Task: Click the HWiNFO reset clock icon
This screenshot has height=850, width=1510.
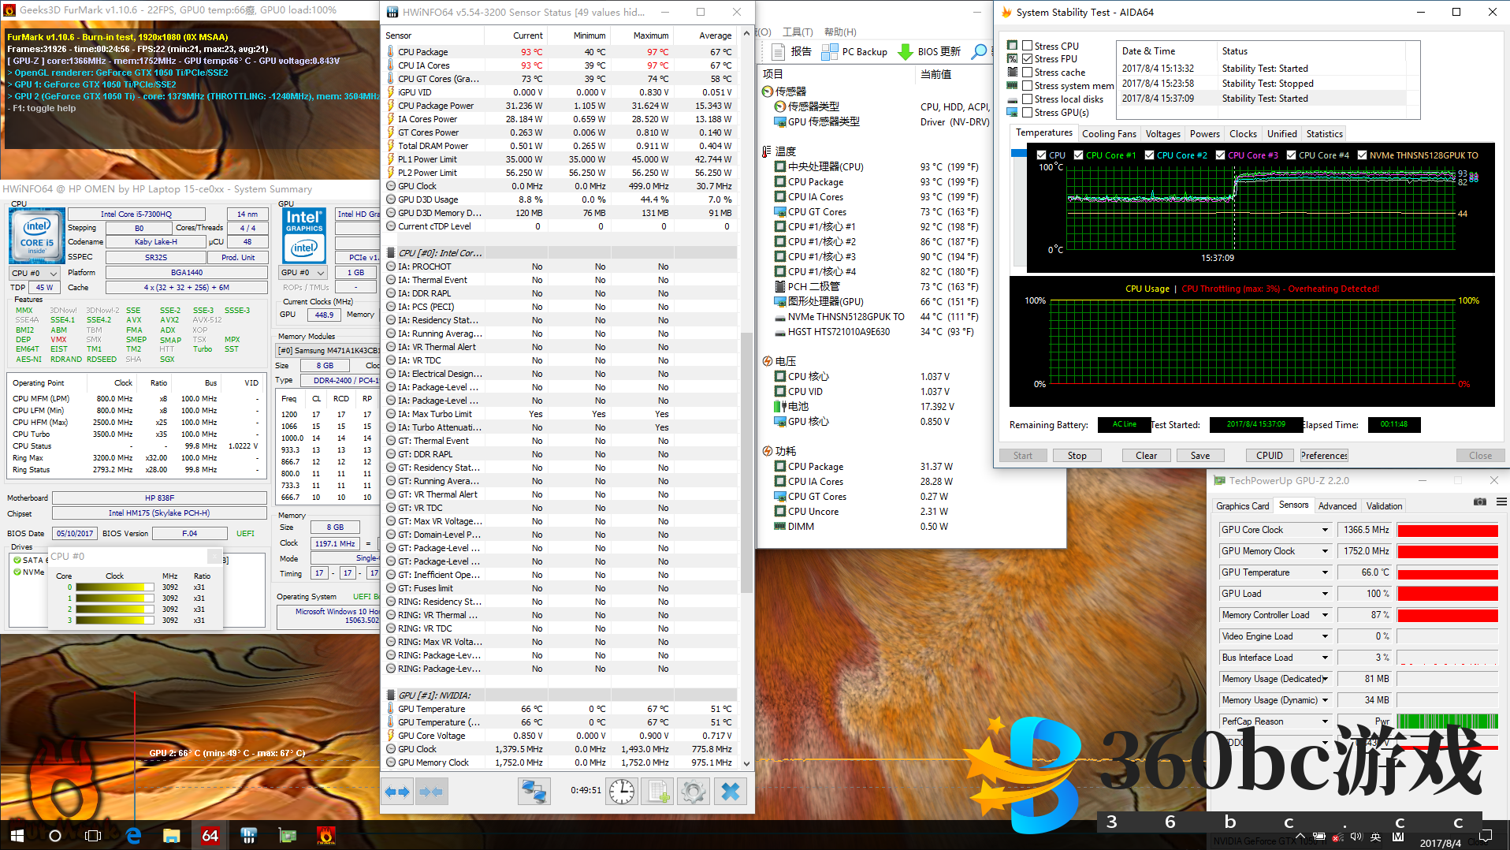Action: (x=622, y=791)
